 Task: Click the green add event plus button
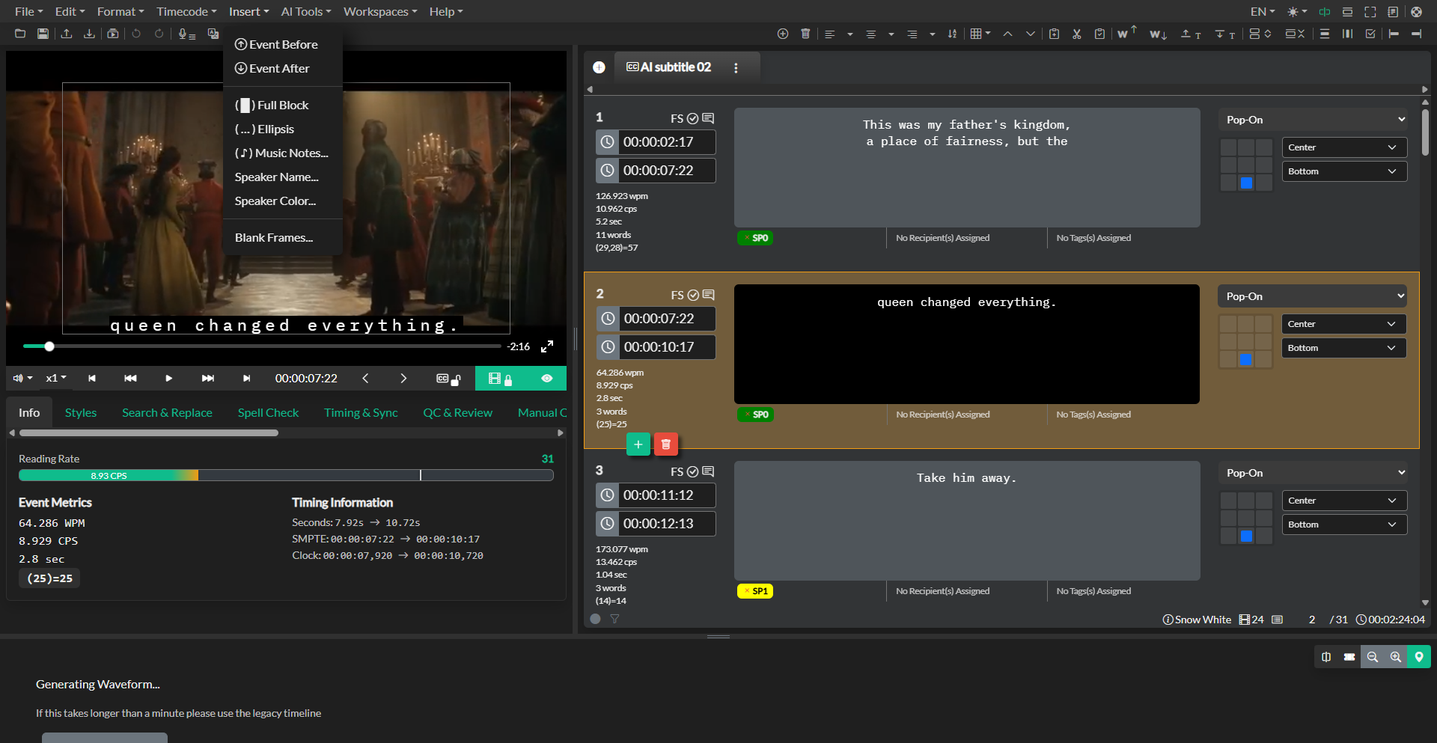(x=638, y=444)
